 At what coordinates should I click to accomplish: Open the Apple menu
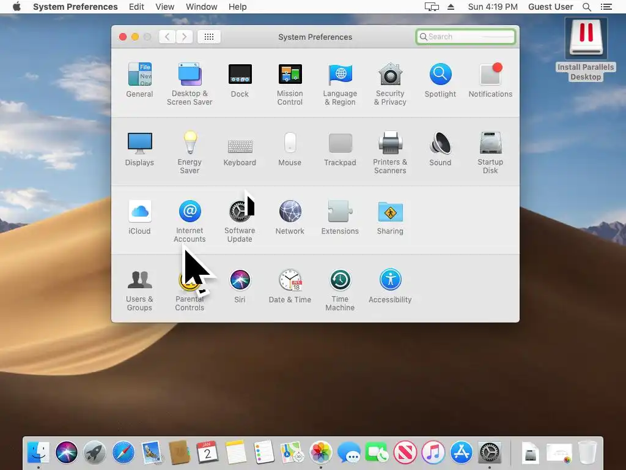(x=17, y=7)
